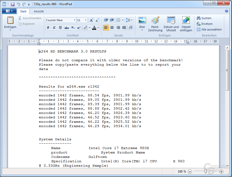Open the bullet list style dropdown arrow
232x177 pixels.
(x=123, y=20)
